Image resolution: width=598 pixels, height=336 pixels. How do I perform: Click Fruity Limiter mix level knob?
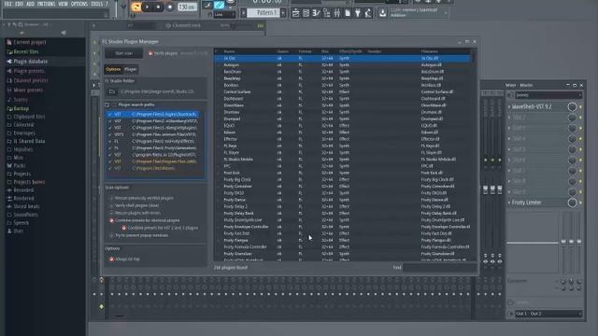(x=572, y=203)
